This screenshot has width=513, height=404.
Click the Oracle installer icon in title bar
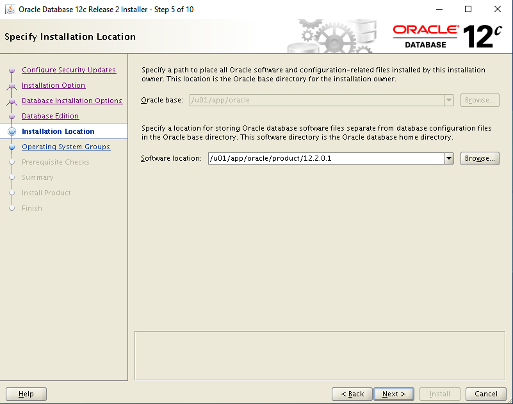click(9, 9)
